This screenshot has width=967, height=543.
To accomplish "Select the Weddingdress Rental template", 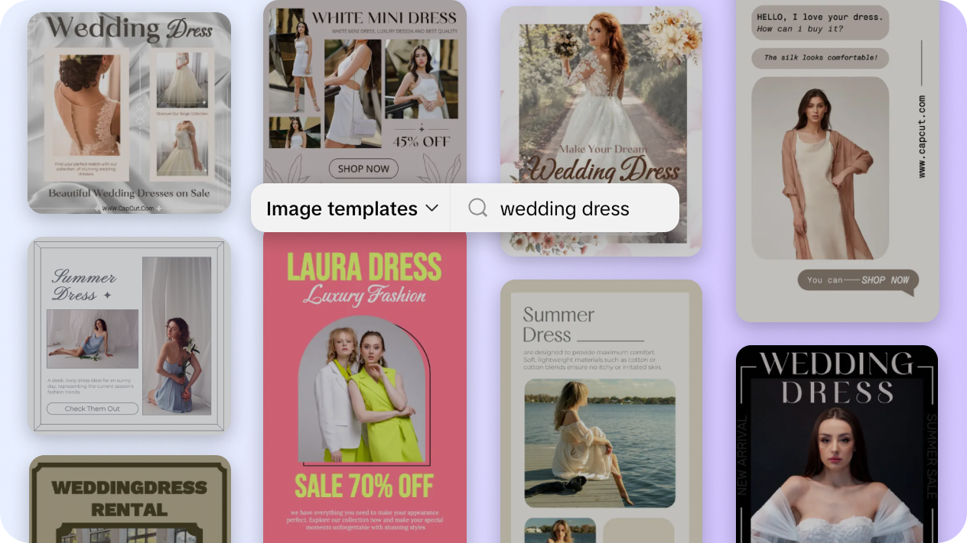I will tap(129, 499).
